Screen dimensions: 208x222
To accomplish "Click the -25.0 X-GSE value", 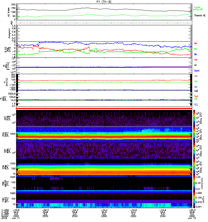I will pyautogui.click(x=192, y=210).
